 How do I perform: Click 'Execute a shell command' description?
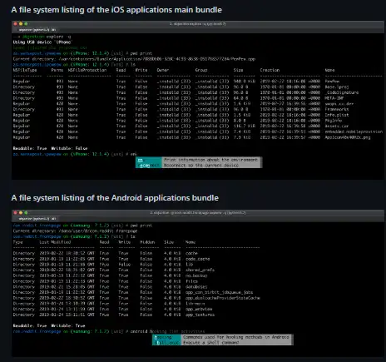point(210,343)
